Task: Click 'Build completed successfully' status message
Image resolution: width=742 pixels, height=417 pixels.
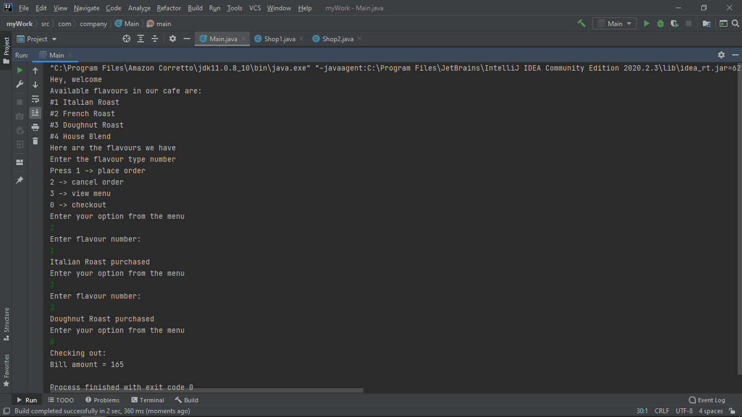Action: pyautogui.click(x=102, y=411)
